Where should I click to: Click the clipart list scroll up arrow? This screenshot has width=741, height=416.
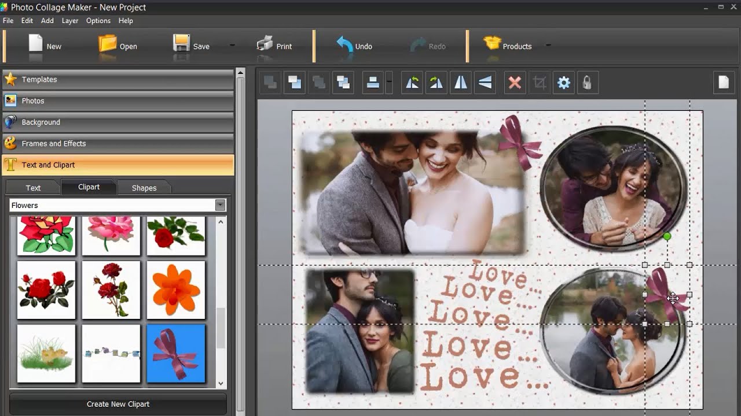(x=221, y=221)
